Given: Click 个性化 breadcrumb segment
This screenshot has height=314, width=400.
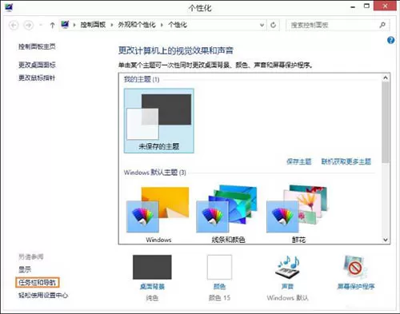Looking at the screenshot, I should pos(178,25).
